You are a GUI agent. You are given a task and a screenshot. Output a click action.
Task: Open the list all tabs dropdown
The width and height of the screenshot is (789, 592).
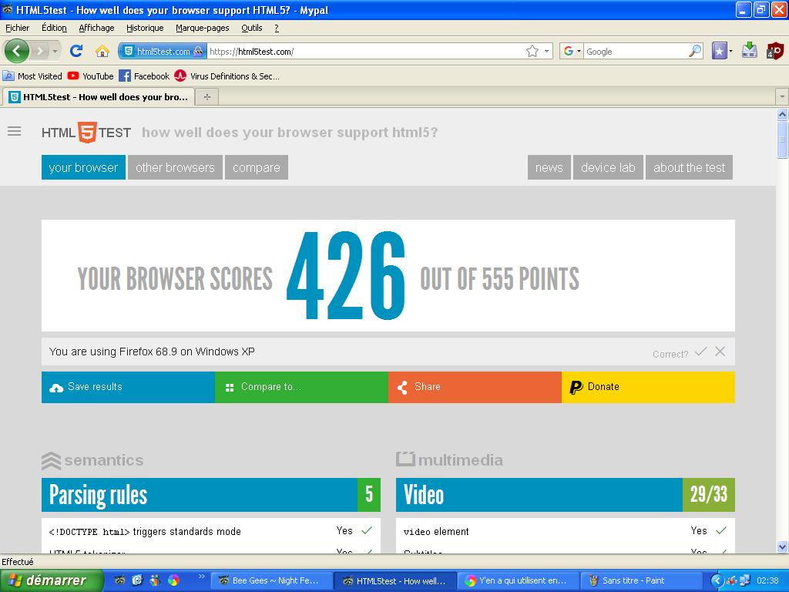[781, 96]
